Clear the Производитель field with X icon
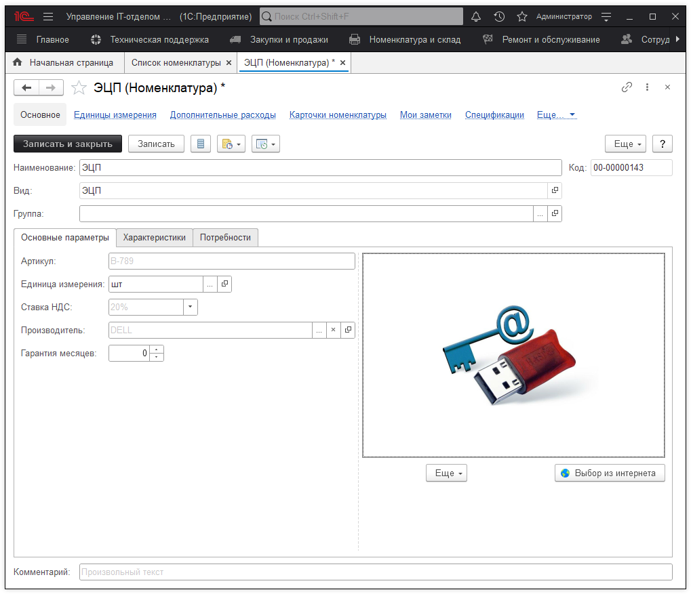This screenshot has width=691, height=594. [333, 330]
